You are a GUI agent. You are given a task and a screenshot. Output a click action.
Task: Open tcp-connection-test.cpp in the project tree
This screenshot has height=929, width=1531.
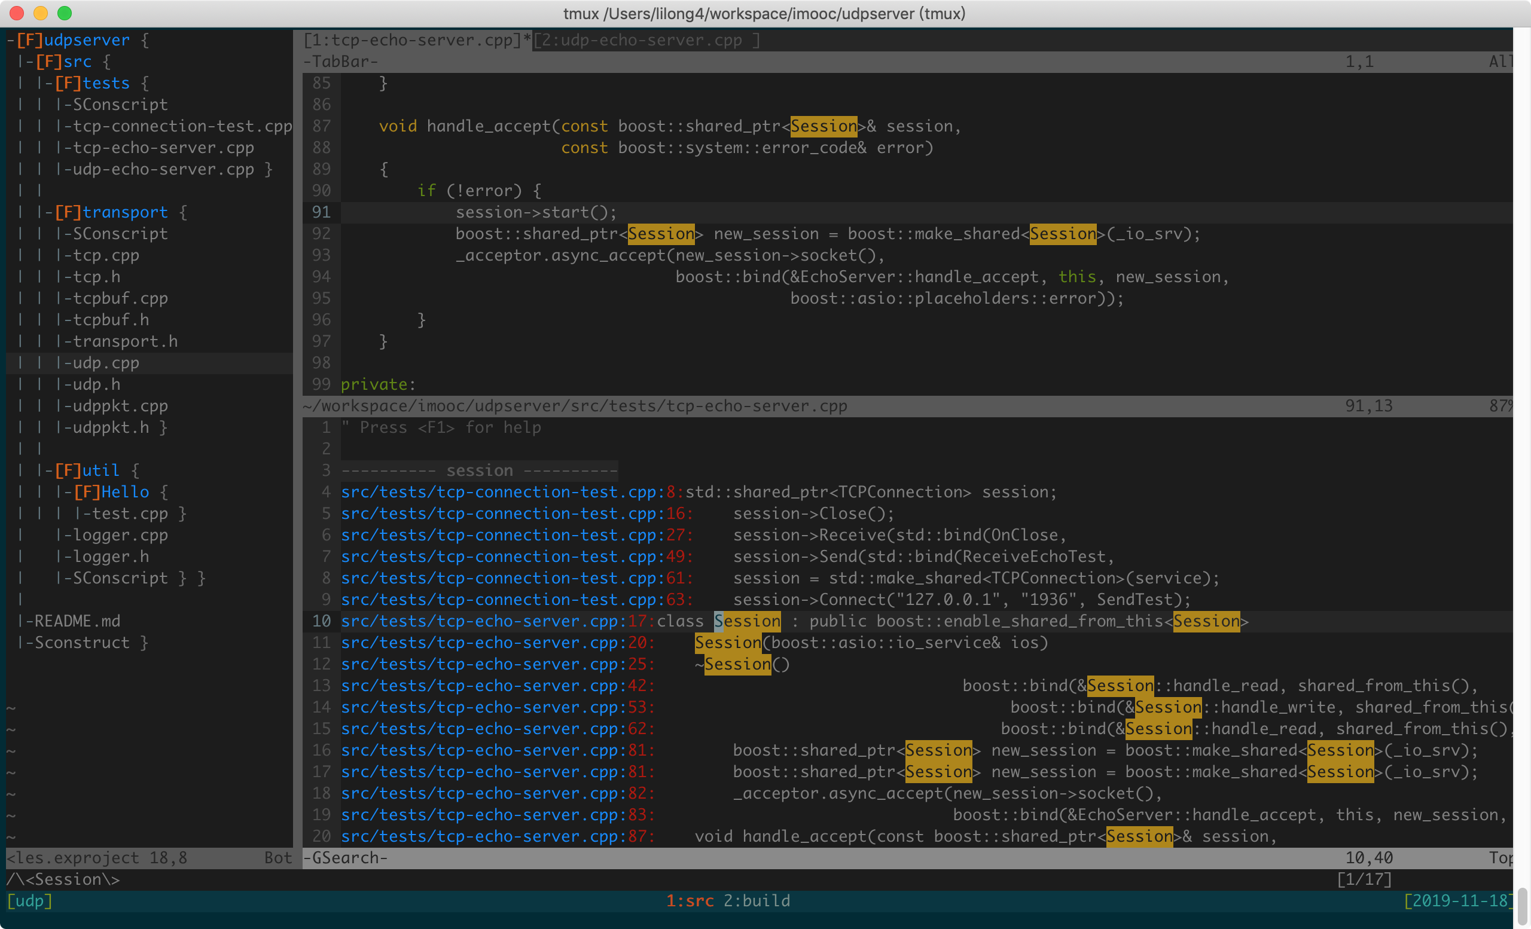[182, 127]
